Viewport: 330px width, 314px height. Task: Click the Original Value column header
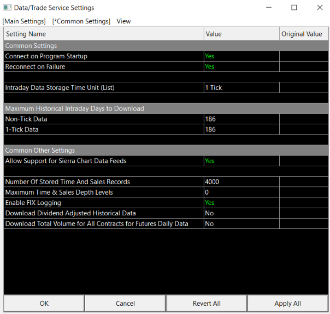click(x=304, y=34)
